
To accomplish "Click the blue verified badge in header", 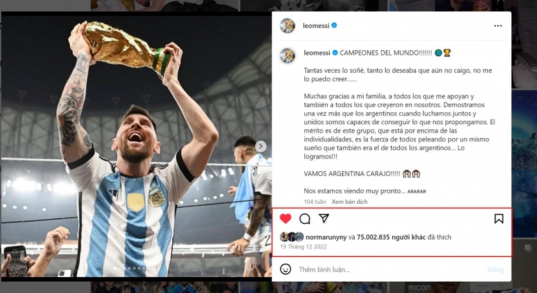I will tap(334, 25).
